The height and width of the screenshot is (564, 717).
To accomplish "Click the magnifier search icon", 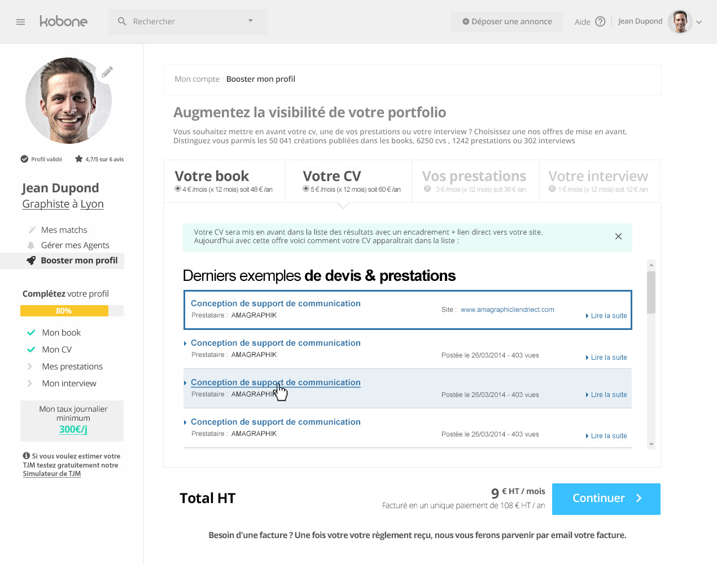I will [x=122, y=21].
